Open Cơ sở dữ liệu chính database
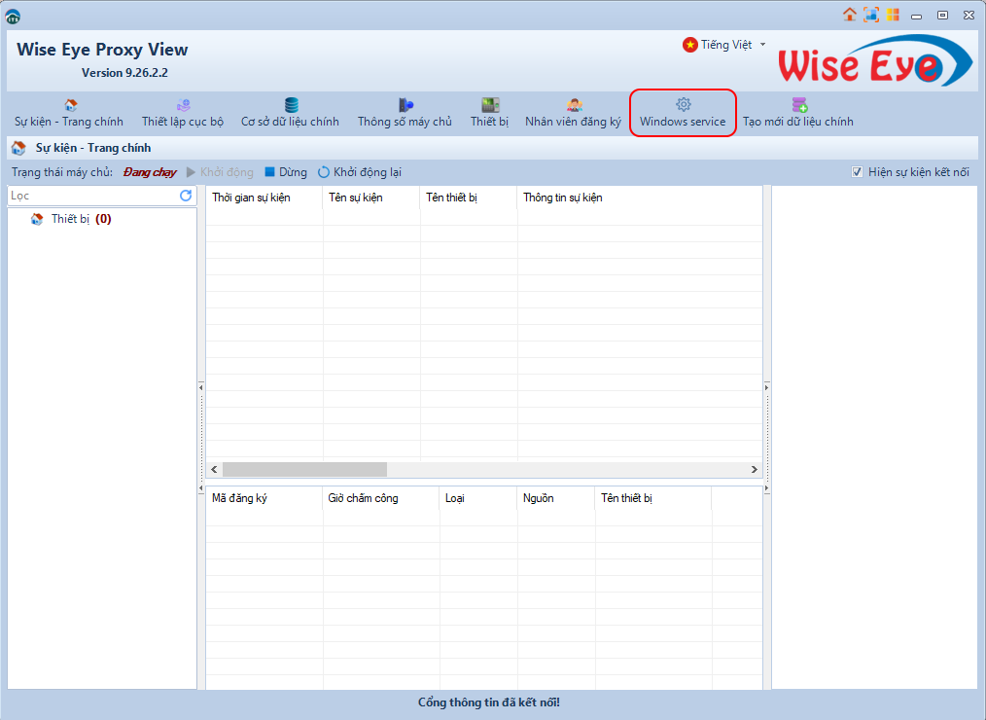Image resolution: width=986 pixels, height=720 pixels. click(x=290, y=113)
